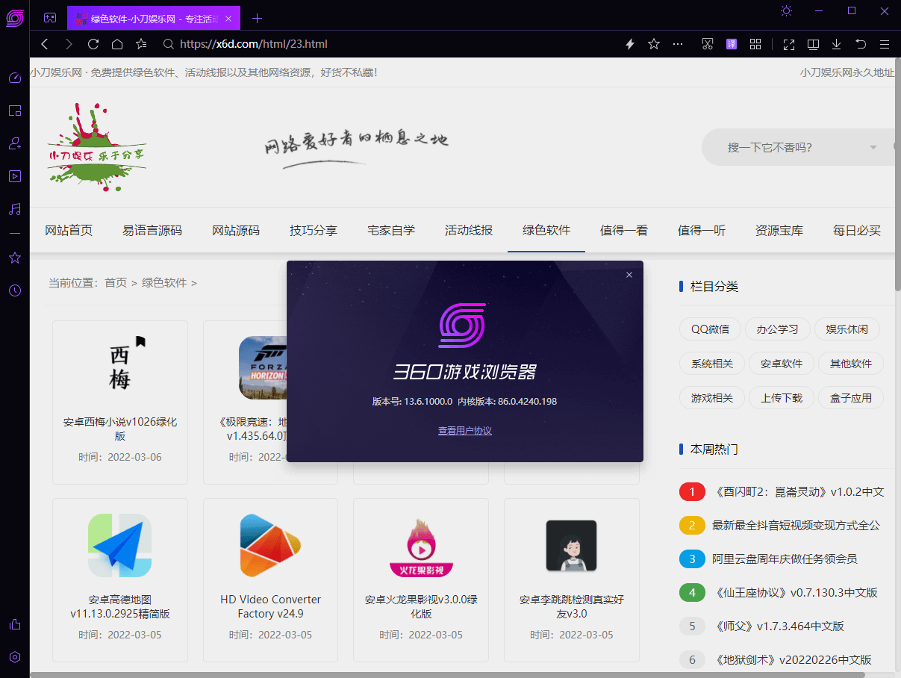Open the hamburger main menu
Viewport: 901px width, 678px height.
tap(885, 44)
